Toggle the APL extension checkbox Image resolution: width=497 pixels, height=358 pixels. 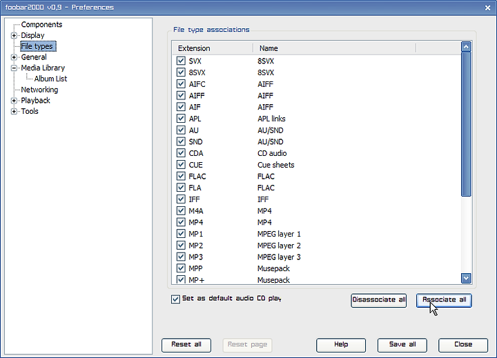[181, 119]
